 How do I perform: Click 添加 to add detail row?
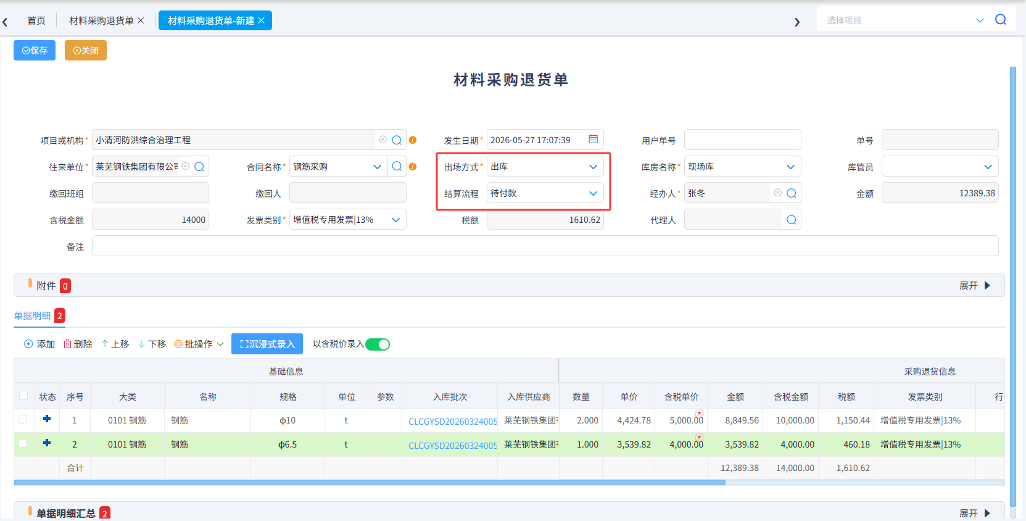click(x=39, y=344)
